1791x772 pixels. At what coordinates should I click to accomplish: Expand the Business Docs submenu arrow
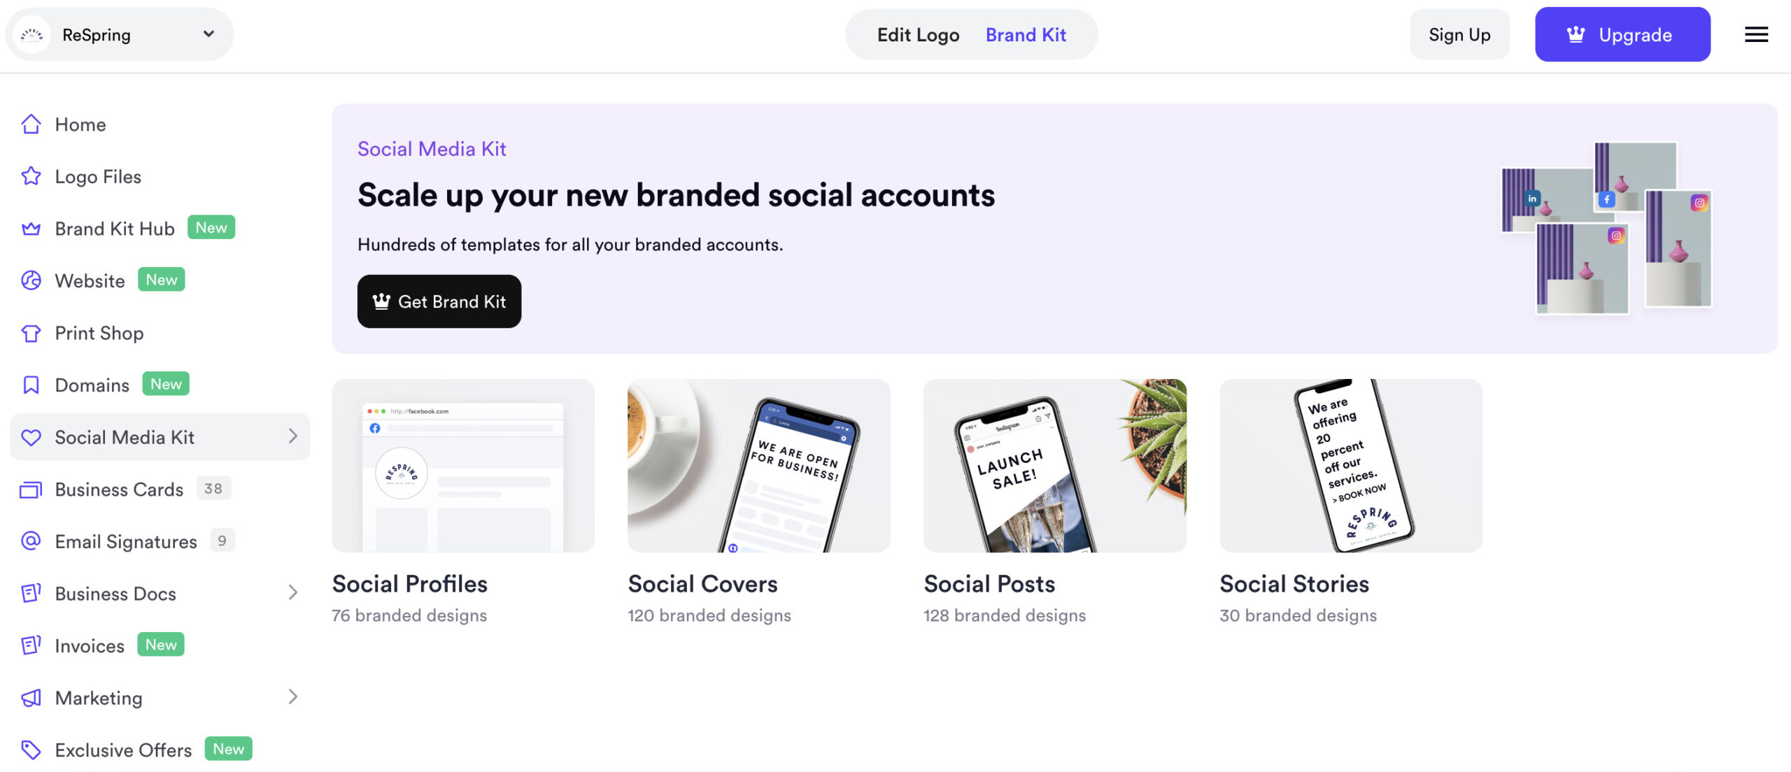292,593
